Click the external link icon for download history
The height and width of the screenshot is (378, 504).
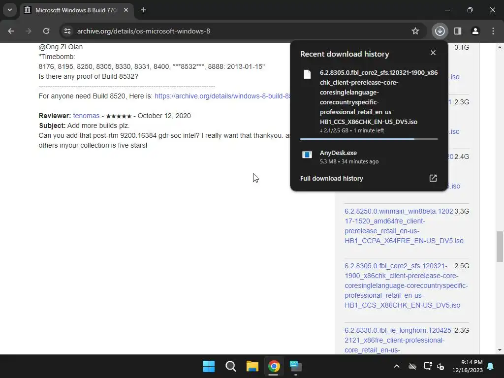coord(433,178)
